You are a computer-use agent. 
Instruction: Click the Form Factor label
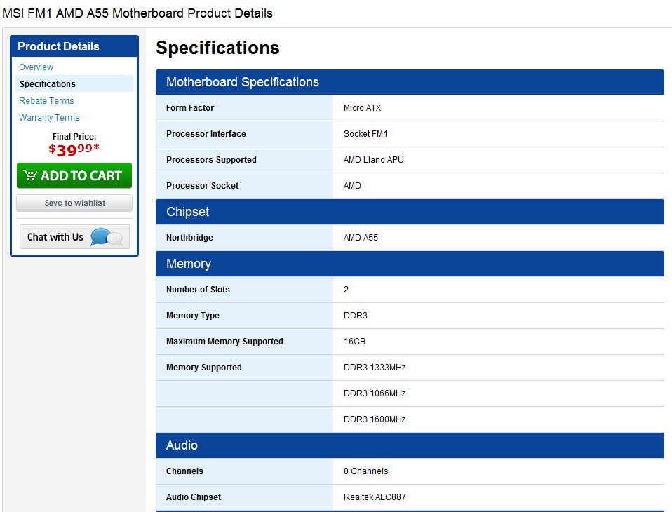(x=190, y=108)
